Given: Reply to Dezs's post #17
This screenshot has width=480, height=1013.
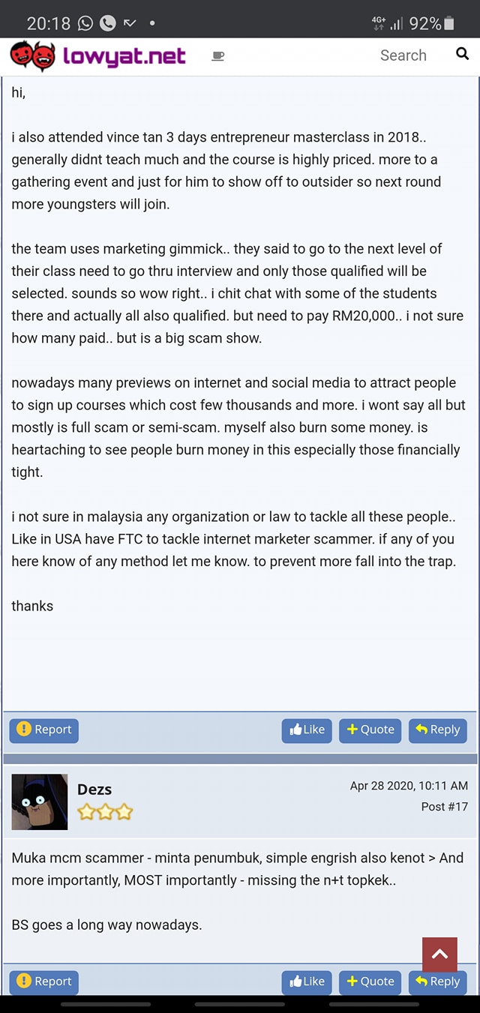Looking at the screenshot, I should coord(437,982).
